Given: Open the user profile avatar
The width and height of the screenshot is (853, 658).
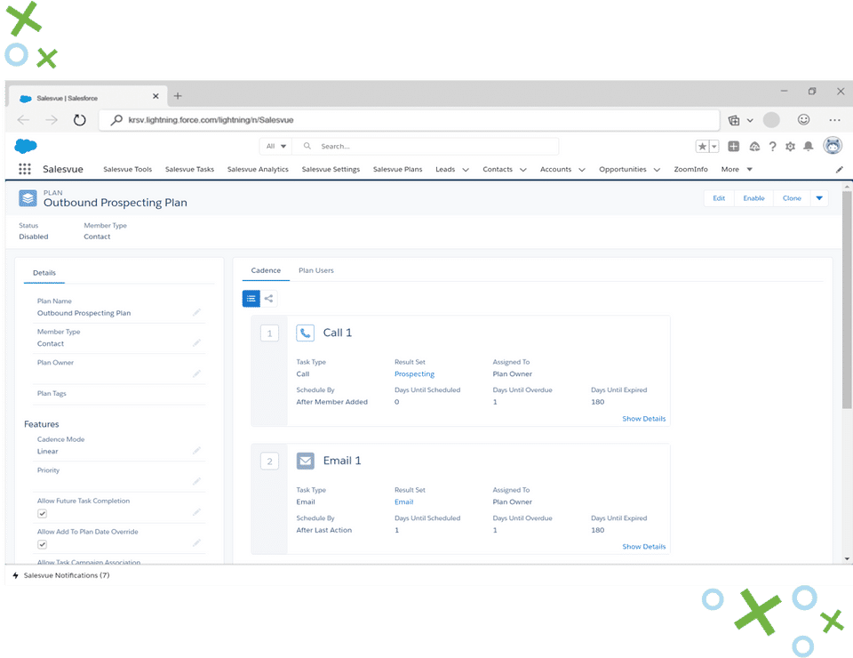Looking at the screenshot, I should coord(833,145).
